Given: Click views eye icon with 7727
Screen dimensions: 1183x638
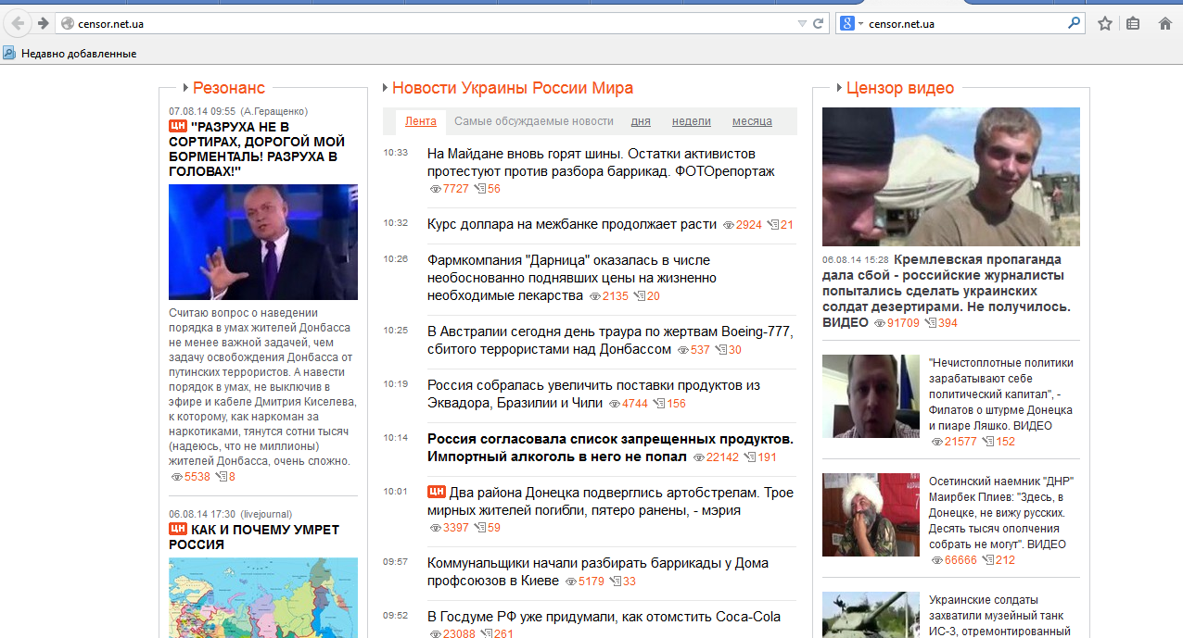Looking at the screenshot, I should point(436,189).
